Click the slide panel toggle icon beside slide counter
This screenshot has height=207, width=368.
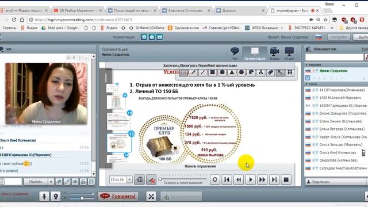coord(139,179)
